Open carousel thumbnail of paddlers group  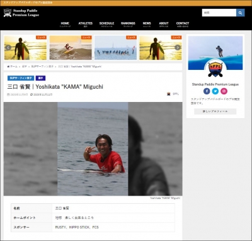(x=115, y=48)
